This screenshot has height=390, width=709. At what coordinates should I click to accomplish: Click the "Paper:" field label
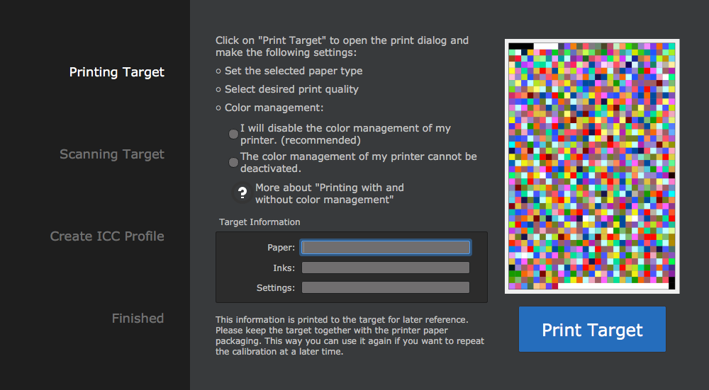[281, 248]
